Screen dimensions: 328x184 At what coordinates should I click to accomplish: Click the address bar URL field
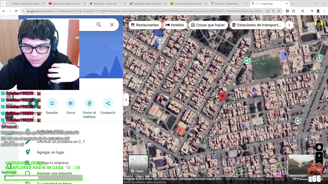145,11
